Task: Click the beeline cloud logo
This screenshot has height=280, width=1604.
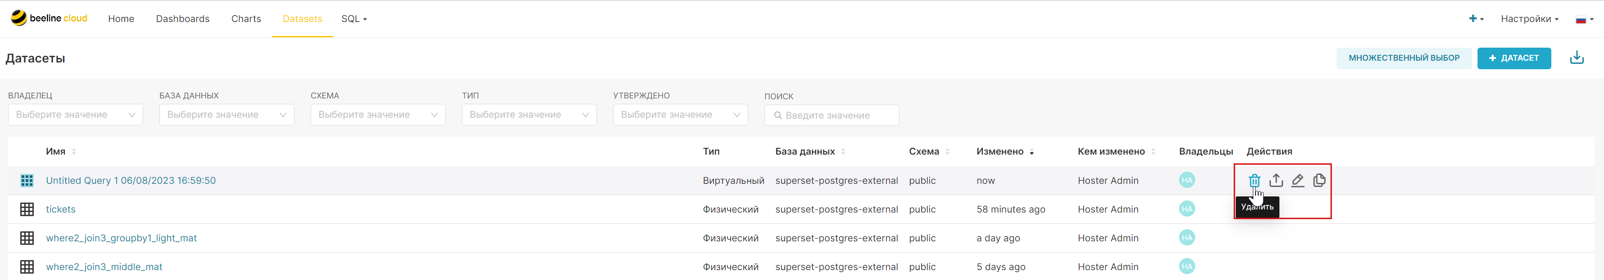Action: pos(49,18)
